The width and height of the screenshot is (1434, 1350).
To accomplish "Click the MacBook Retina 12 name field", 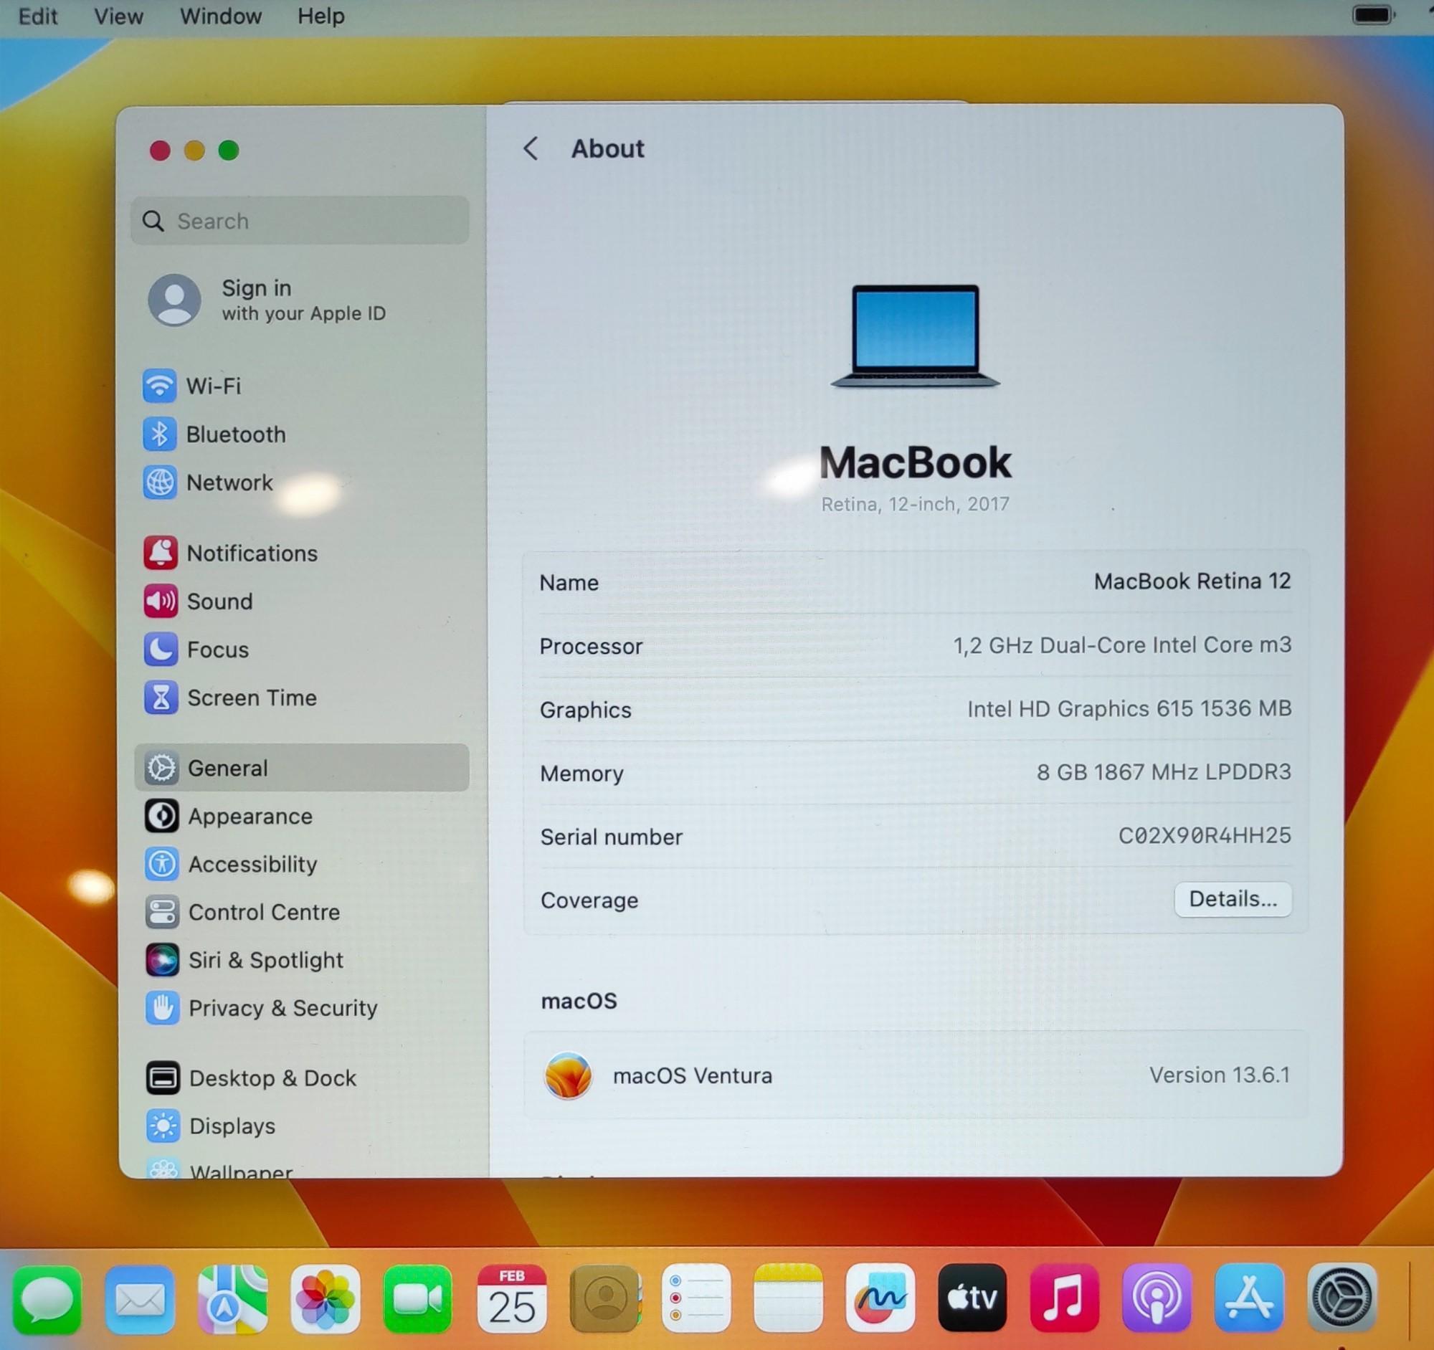I will click(1192, 581).
